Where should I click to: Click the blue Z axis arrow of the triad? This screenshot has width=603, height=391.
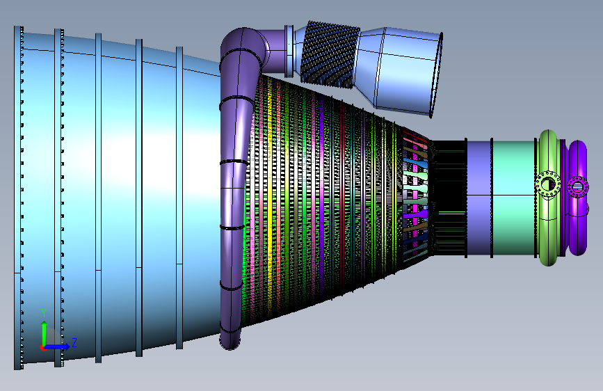pyautogui.click(x=58, y=346)
